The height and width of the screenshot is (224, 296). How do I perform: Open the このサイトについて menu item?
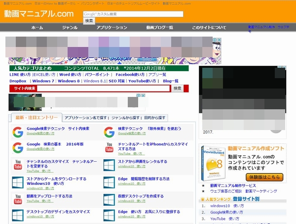click(x=209, y=28)
